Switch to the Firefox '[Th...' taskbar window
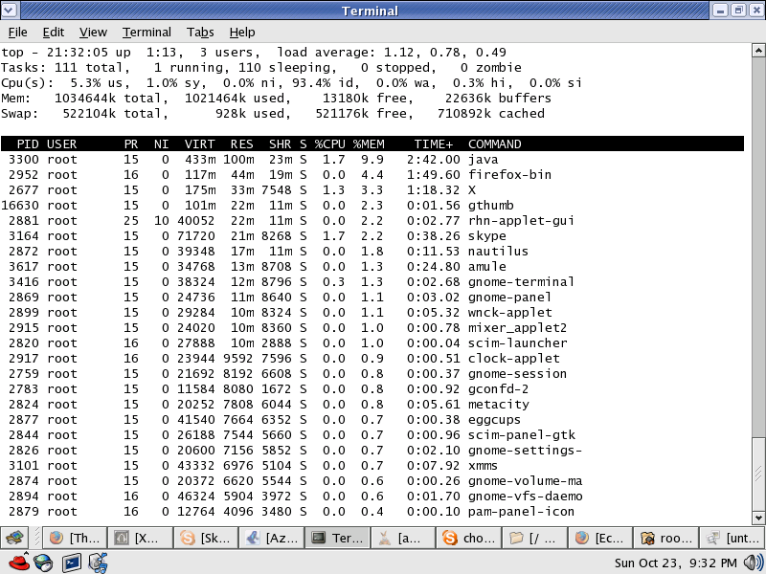The image size is (766, 574). click(x=75, y=538)
